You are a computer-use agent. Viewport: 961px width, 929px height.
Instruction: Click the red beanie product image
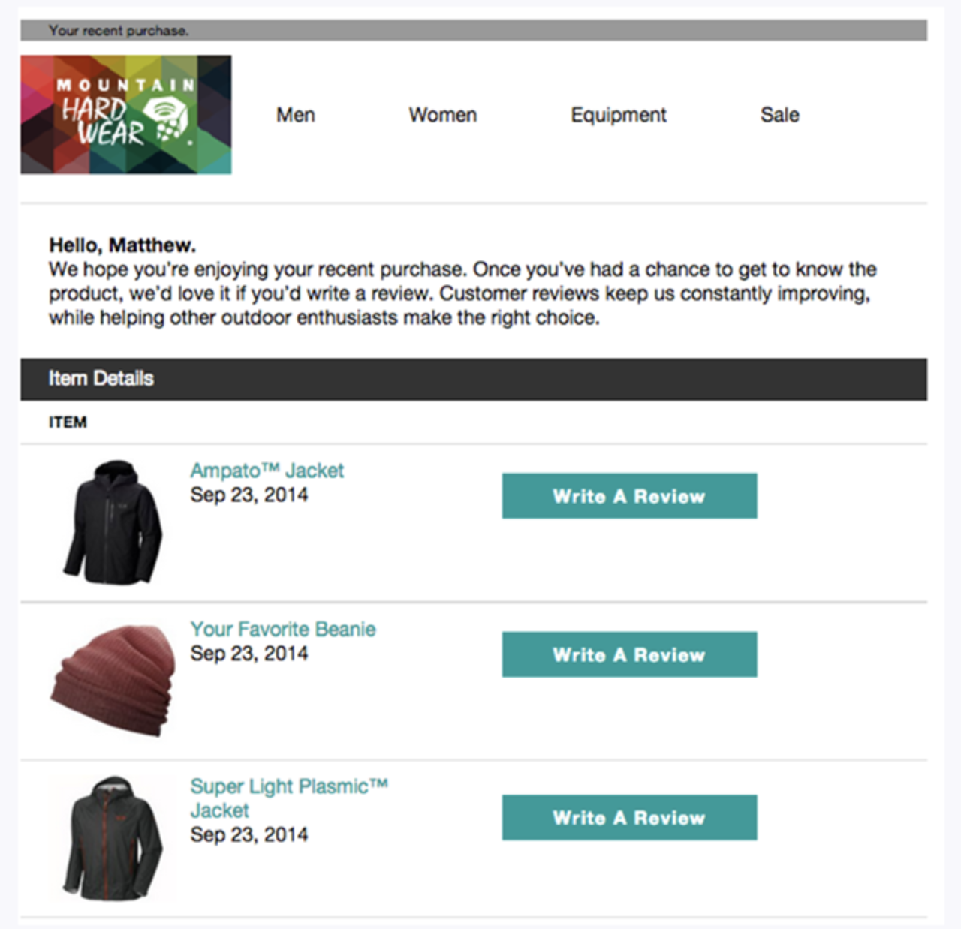click(x=113, y=680)
